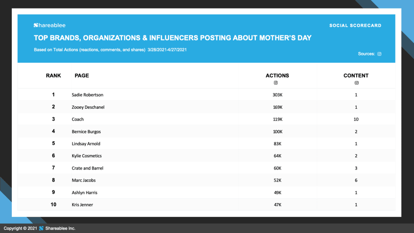Click the Shareablee footer logo icon

pos(41,229)
